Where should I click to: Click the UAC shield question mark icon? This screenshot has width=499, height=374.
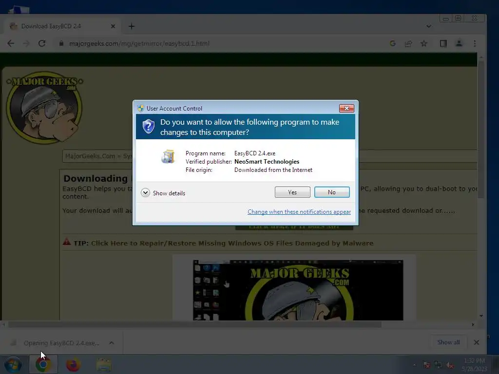click(148, 126)
